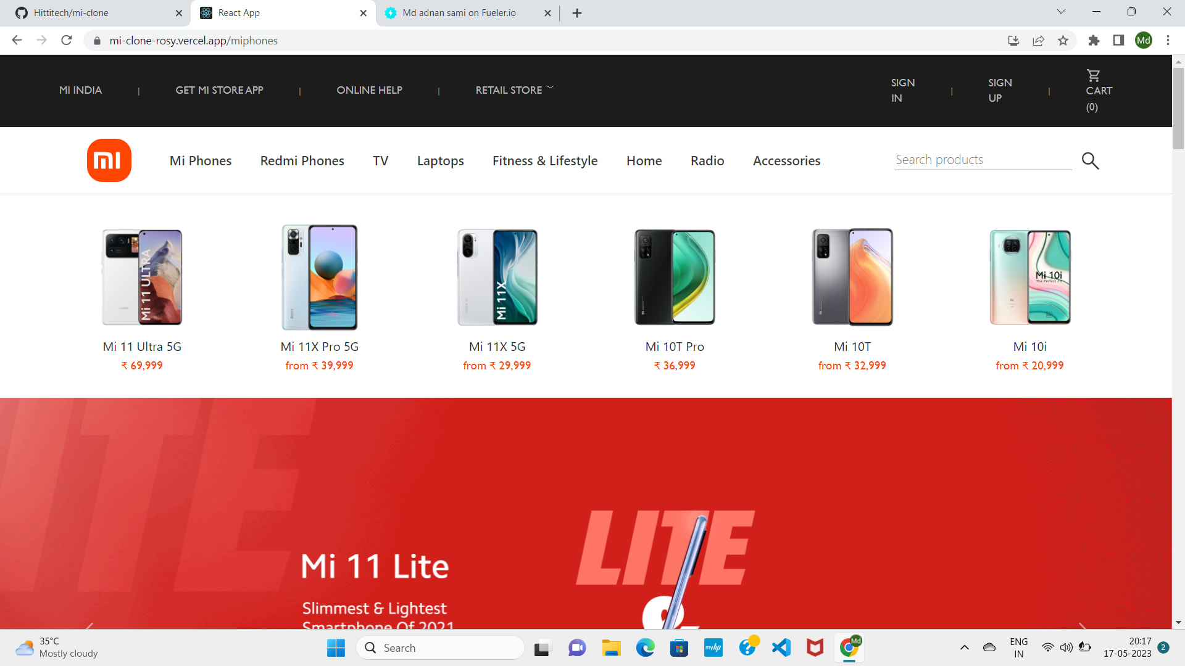Screen dimensions: 1185x666
Task: Bookmark page with star icon
Action: click(1063, 41)
